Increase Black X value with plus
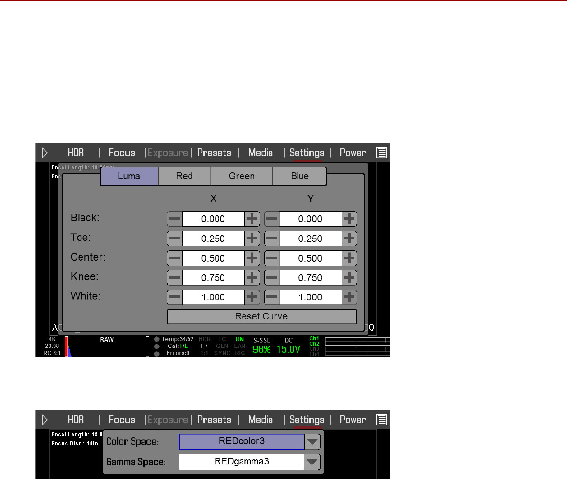This screenshot has width=567, height=479. pos(252,219)
